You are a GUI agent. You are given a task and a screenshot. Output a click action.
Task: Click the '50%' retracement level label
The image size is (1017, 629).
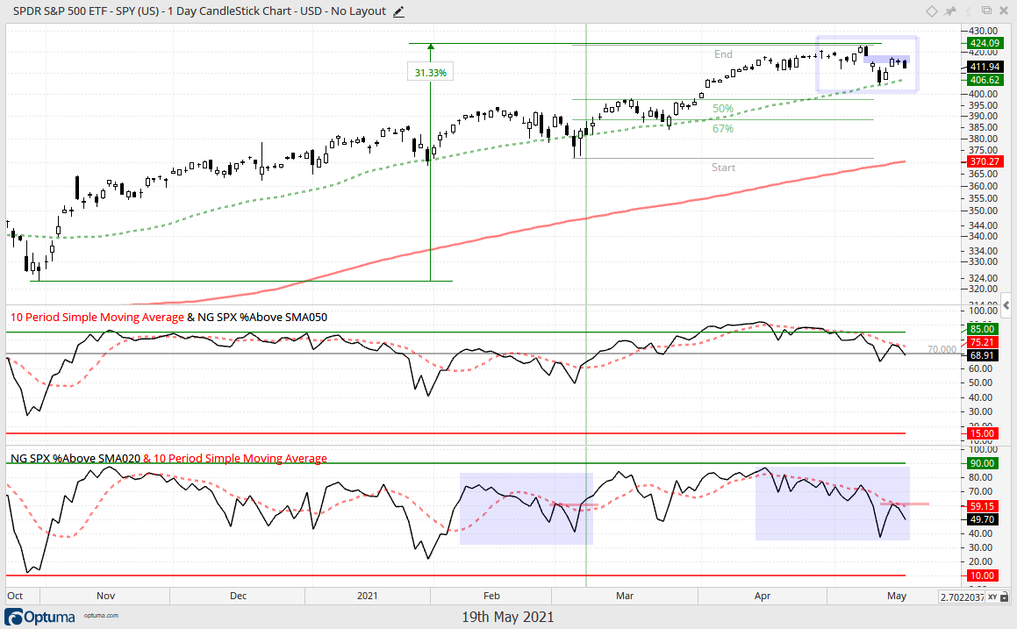point(722,109)
